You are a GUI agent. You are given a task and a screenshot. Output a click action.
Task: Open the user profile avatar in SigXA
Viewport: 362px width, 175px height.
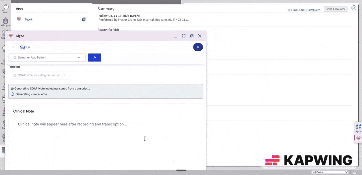[198, 47]
